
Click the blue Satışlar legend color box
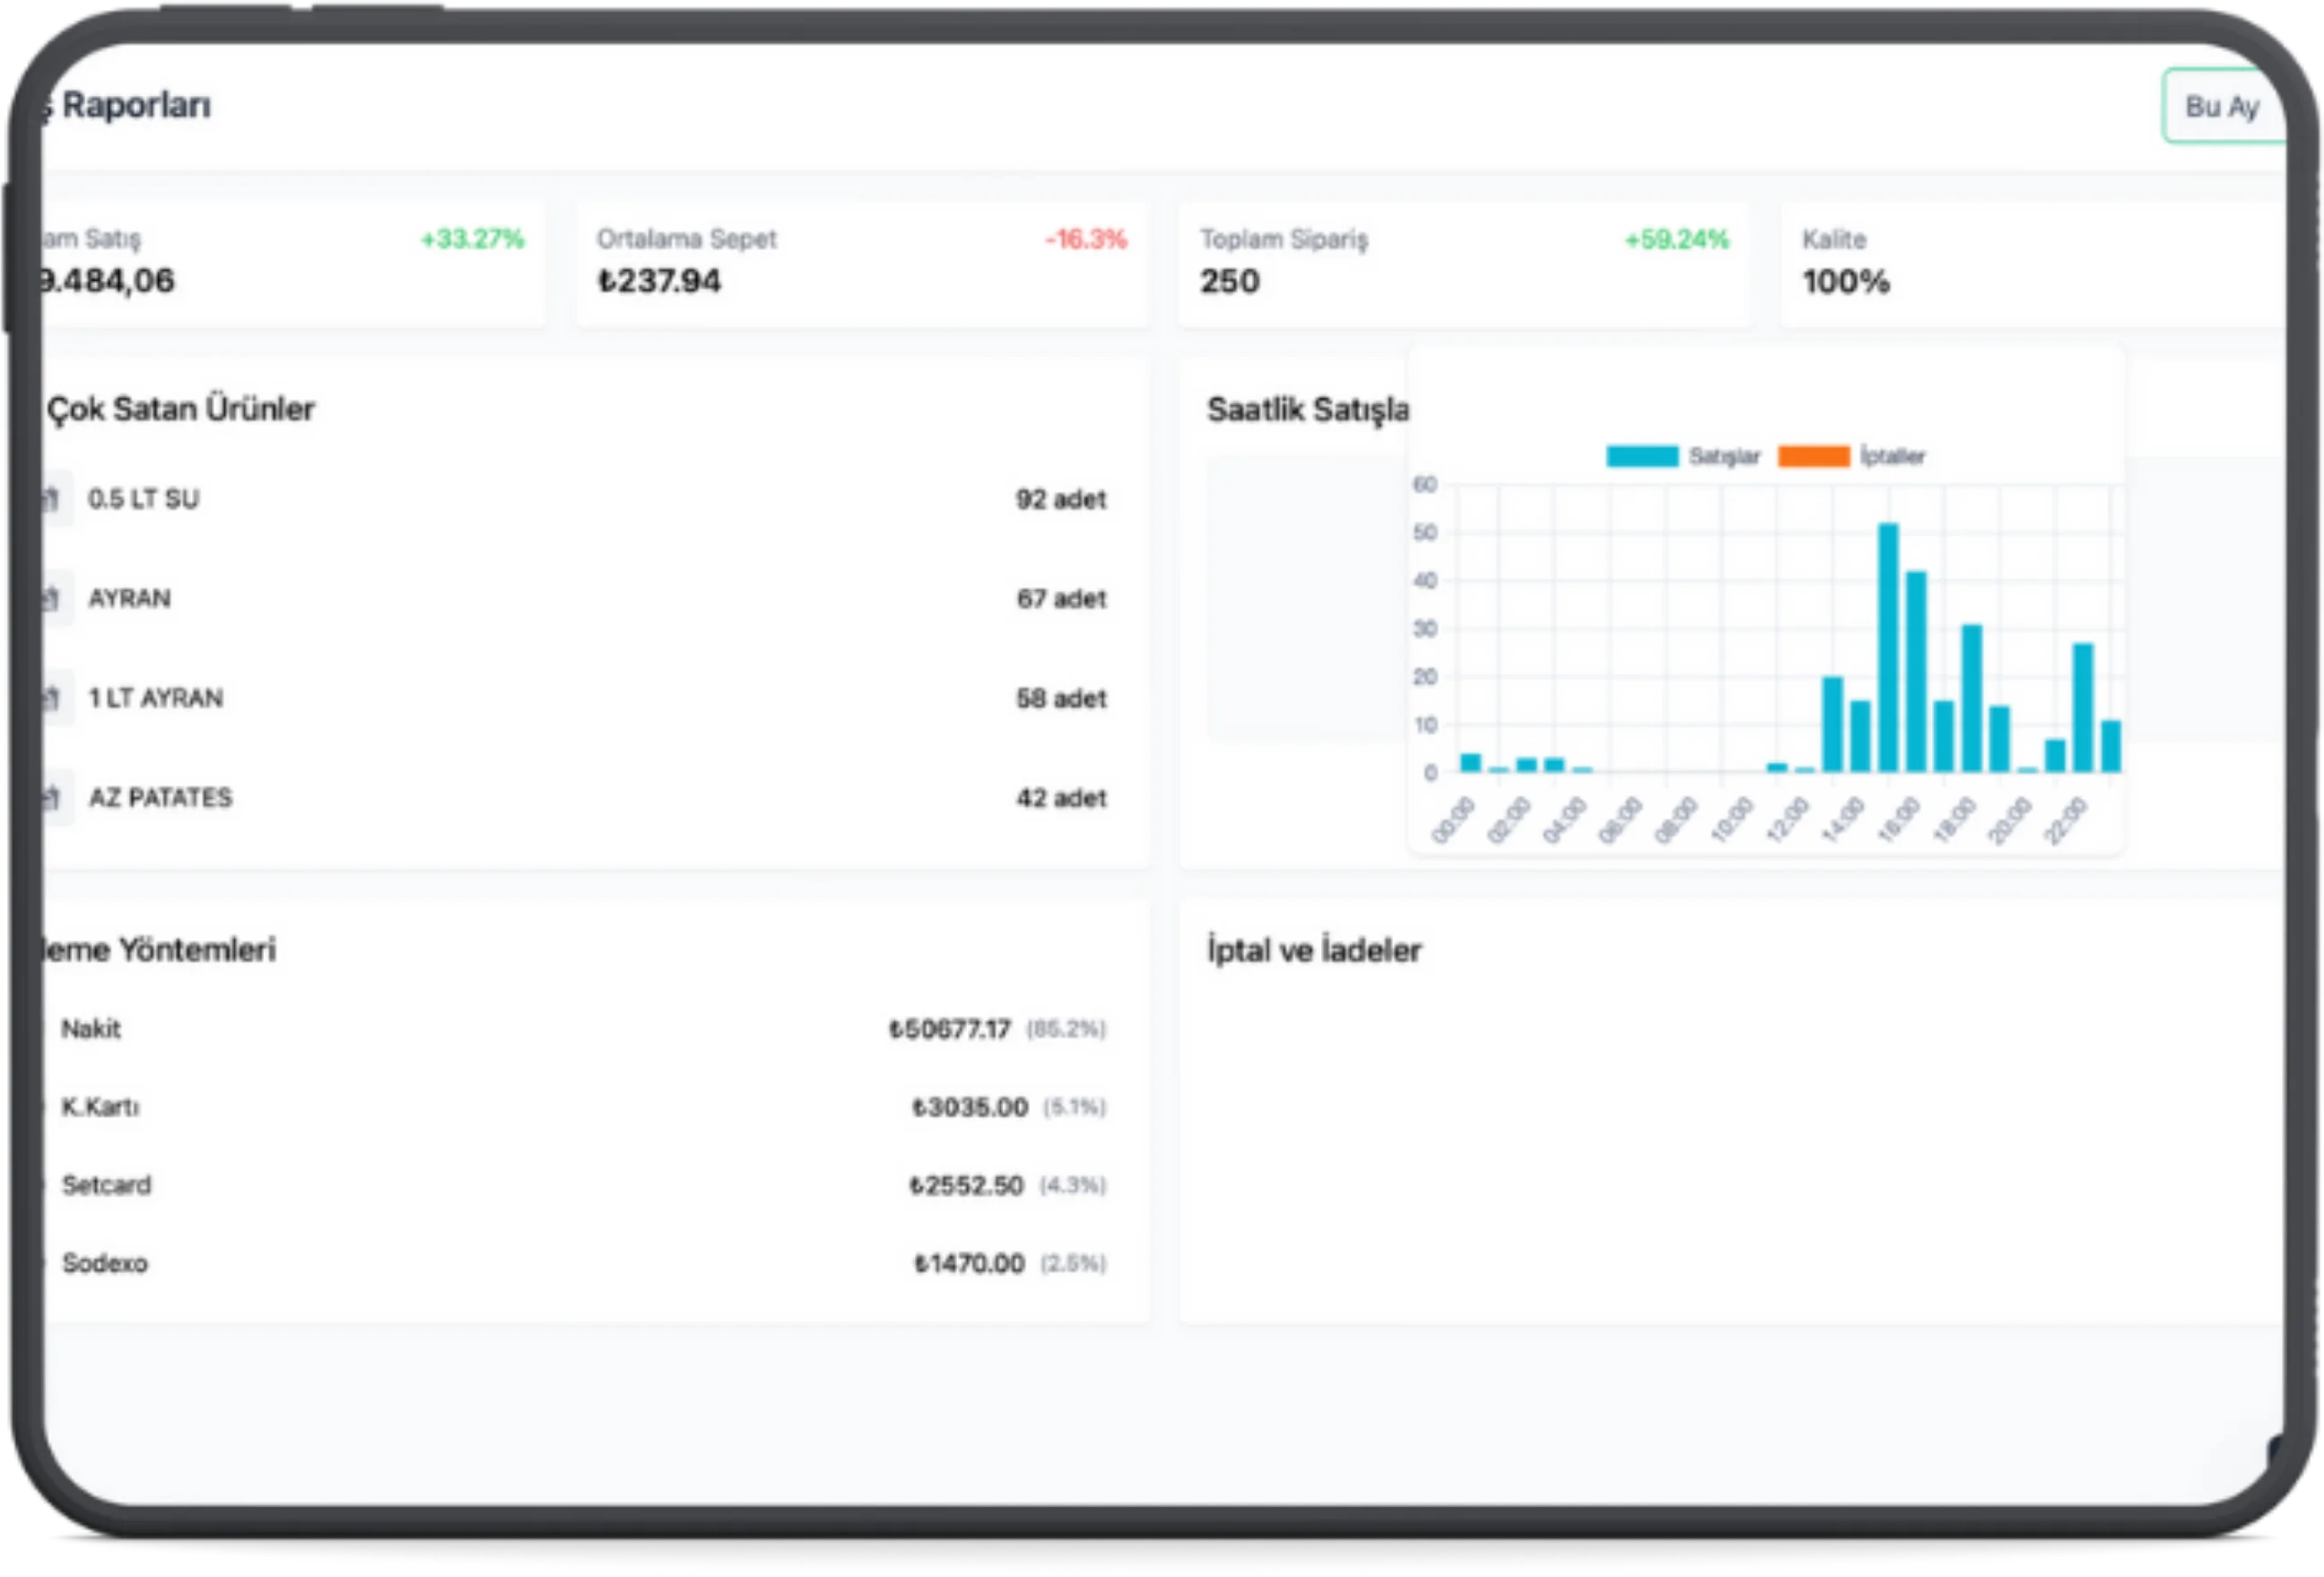pyautogui.click(x=1641, y=456)
